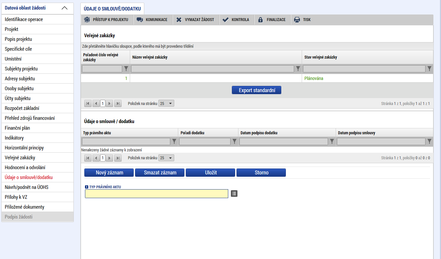Image resolution: width=441 pixels, height=259 pixels.
Task: Click the yellow Typ právního aktu input field
Action: [x=156, y=194]
